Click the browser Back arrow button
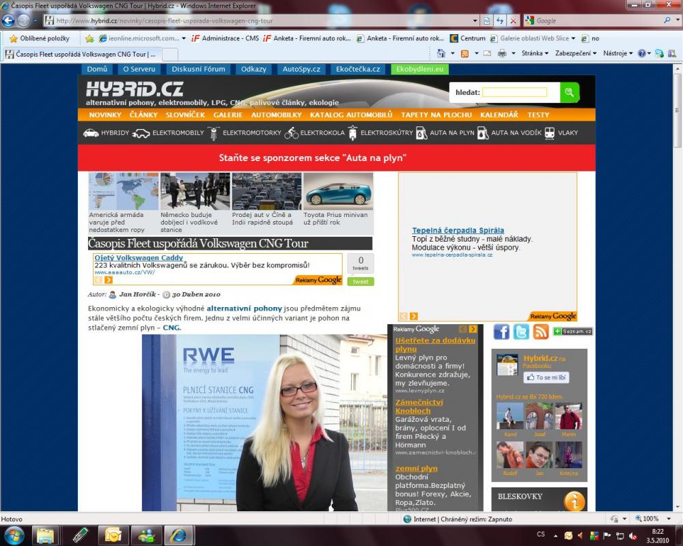Image resolution: width=683 pixels, height=546 pixels. (8, 20)
